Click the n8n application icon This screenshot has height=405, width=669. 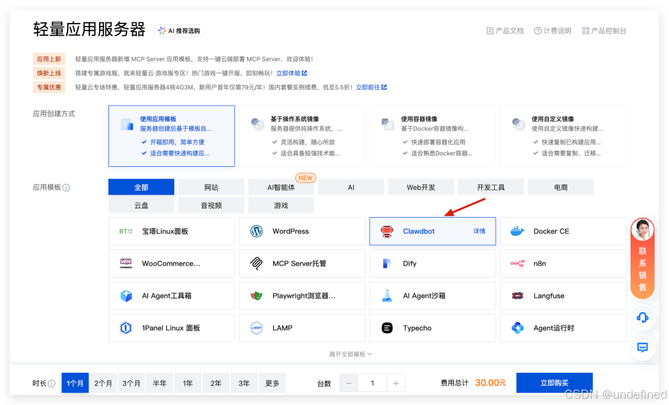[517, 263]
